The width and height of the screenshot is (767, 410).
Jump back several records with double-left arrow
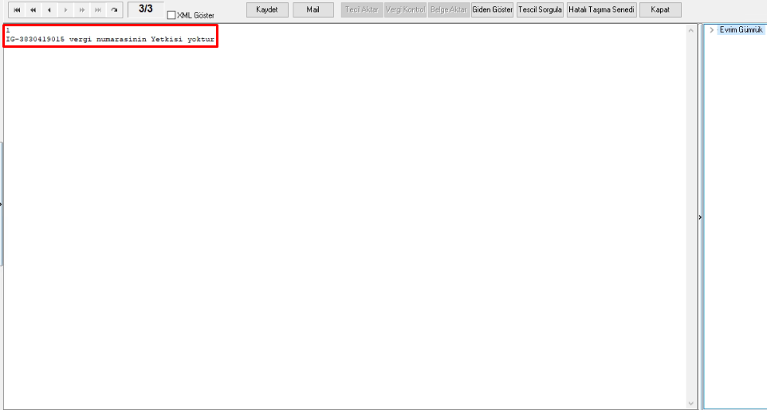coord(33,10)
